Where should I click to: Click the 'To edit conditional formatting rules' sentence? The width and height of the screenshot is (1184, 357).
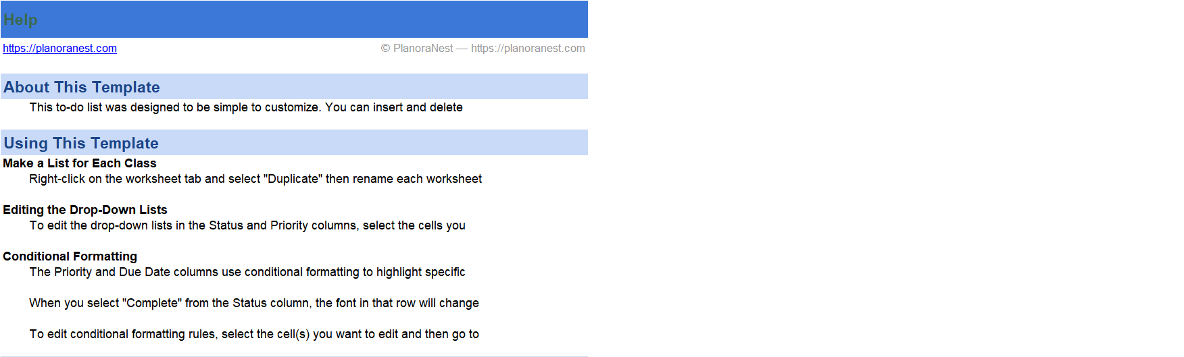[254, 334]
